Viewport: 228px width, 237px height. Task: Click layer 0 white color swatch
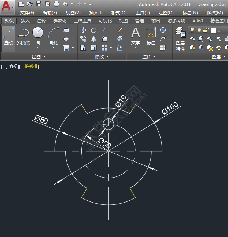213,30
